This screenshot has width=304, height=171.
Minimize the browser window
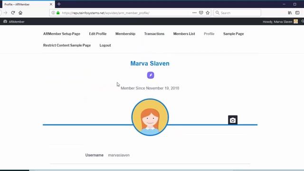(284, 4)
